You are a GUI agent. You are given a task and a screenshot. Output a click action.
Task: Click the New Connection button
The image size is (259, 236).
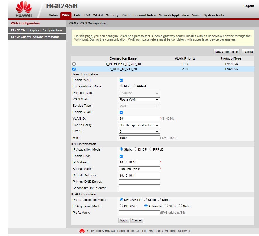click(226, 52)
